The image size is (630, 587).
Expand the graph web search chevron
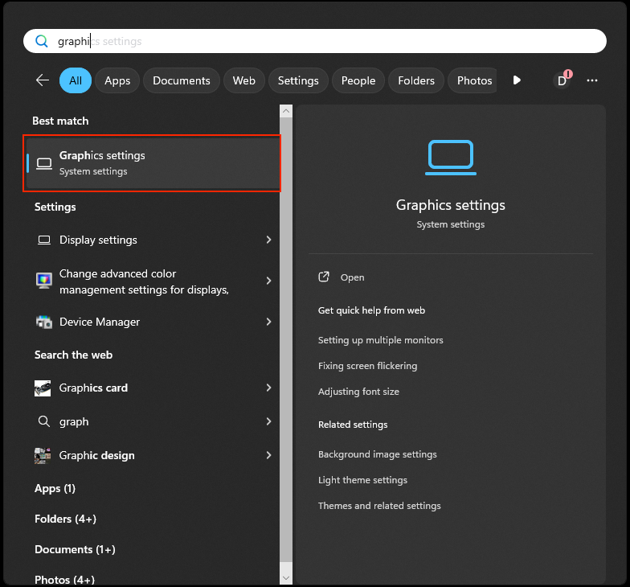click(268, 421)
